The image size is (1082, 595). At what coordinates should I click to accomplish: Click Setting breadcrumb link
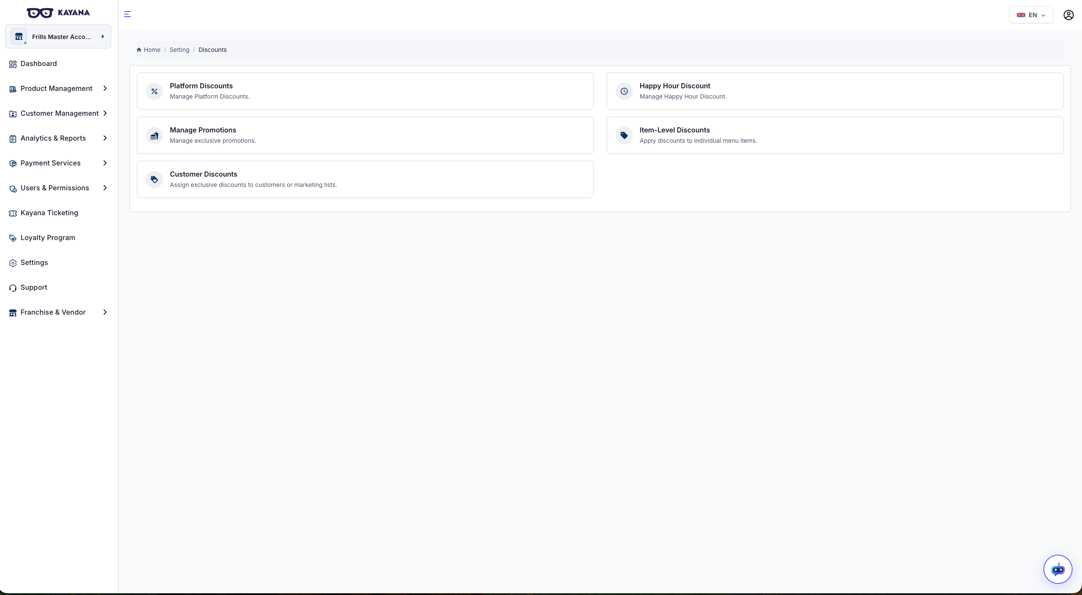click(x=179, y=50)
